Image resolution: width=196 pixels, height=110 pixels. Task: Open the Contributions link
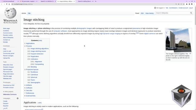click(x=173, y=8)
